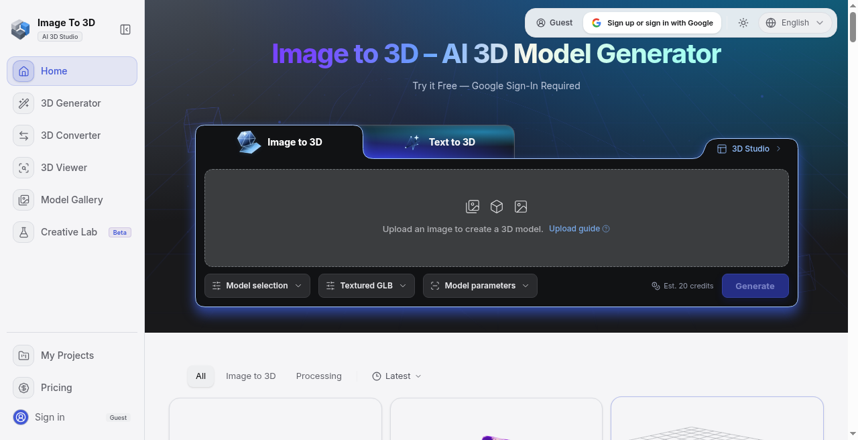
Task: Click the clock icon beside Latest
Action: click(377, 376)
